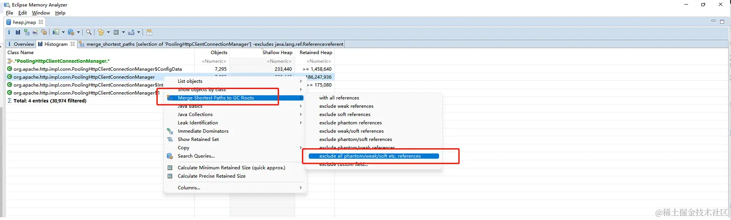Open the Group result by dropdown arrow
The height and width of the screenshot is (220, 731).
pos(108,32)
